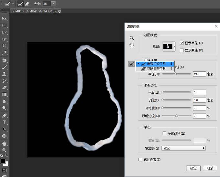
Task: Click the Hand tool in the 调整边缘 dialog
Action: [x=132, y=45]
